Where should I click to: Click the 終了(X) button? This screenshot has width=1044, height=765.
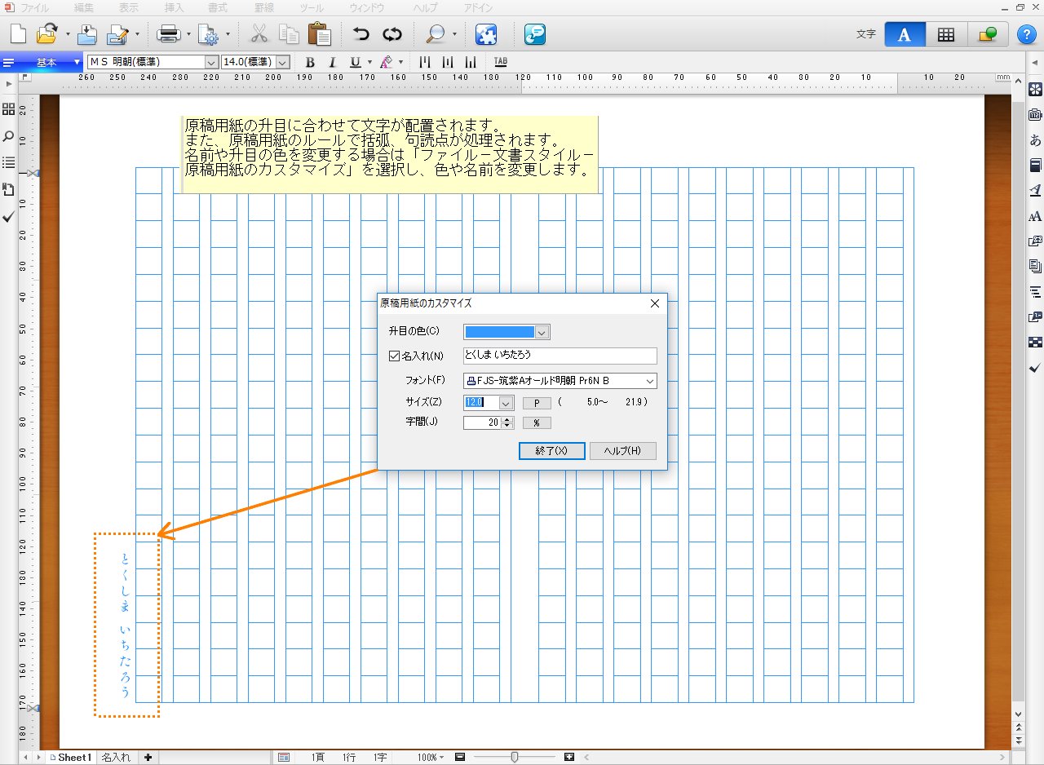click(552, 451)
